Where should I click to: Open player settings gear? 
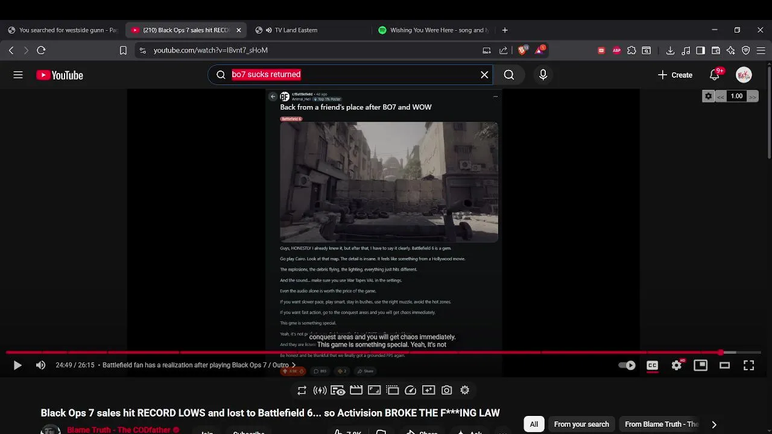point(677,365)
